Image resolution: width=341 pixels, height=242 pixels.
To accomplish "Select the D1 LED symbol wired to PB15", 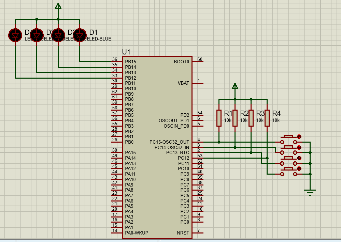I will pos(80,35).
